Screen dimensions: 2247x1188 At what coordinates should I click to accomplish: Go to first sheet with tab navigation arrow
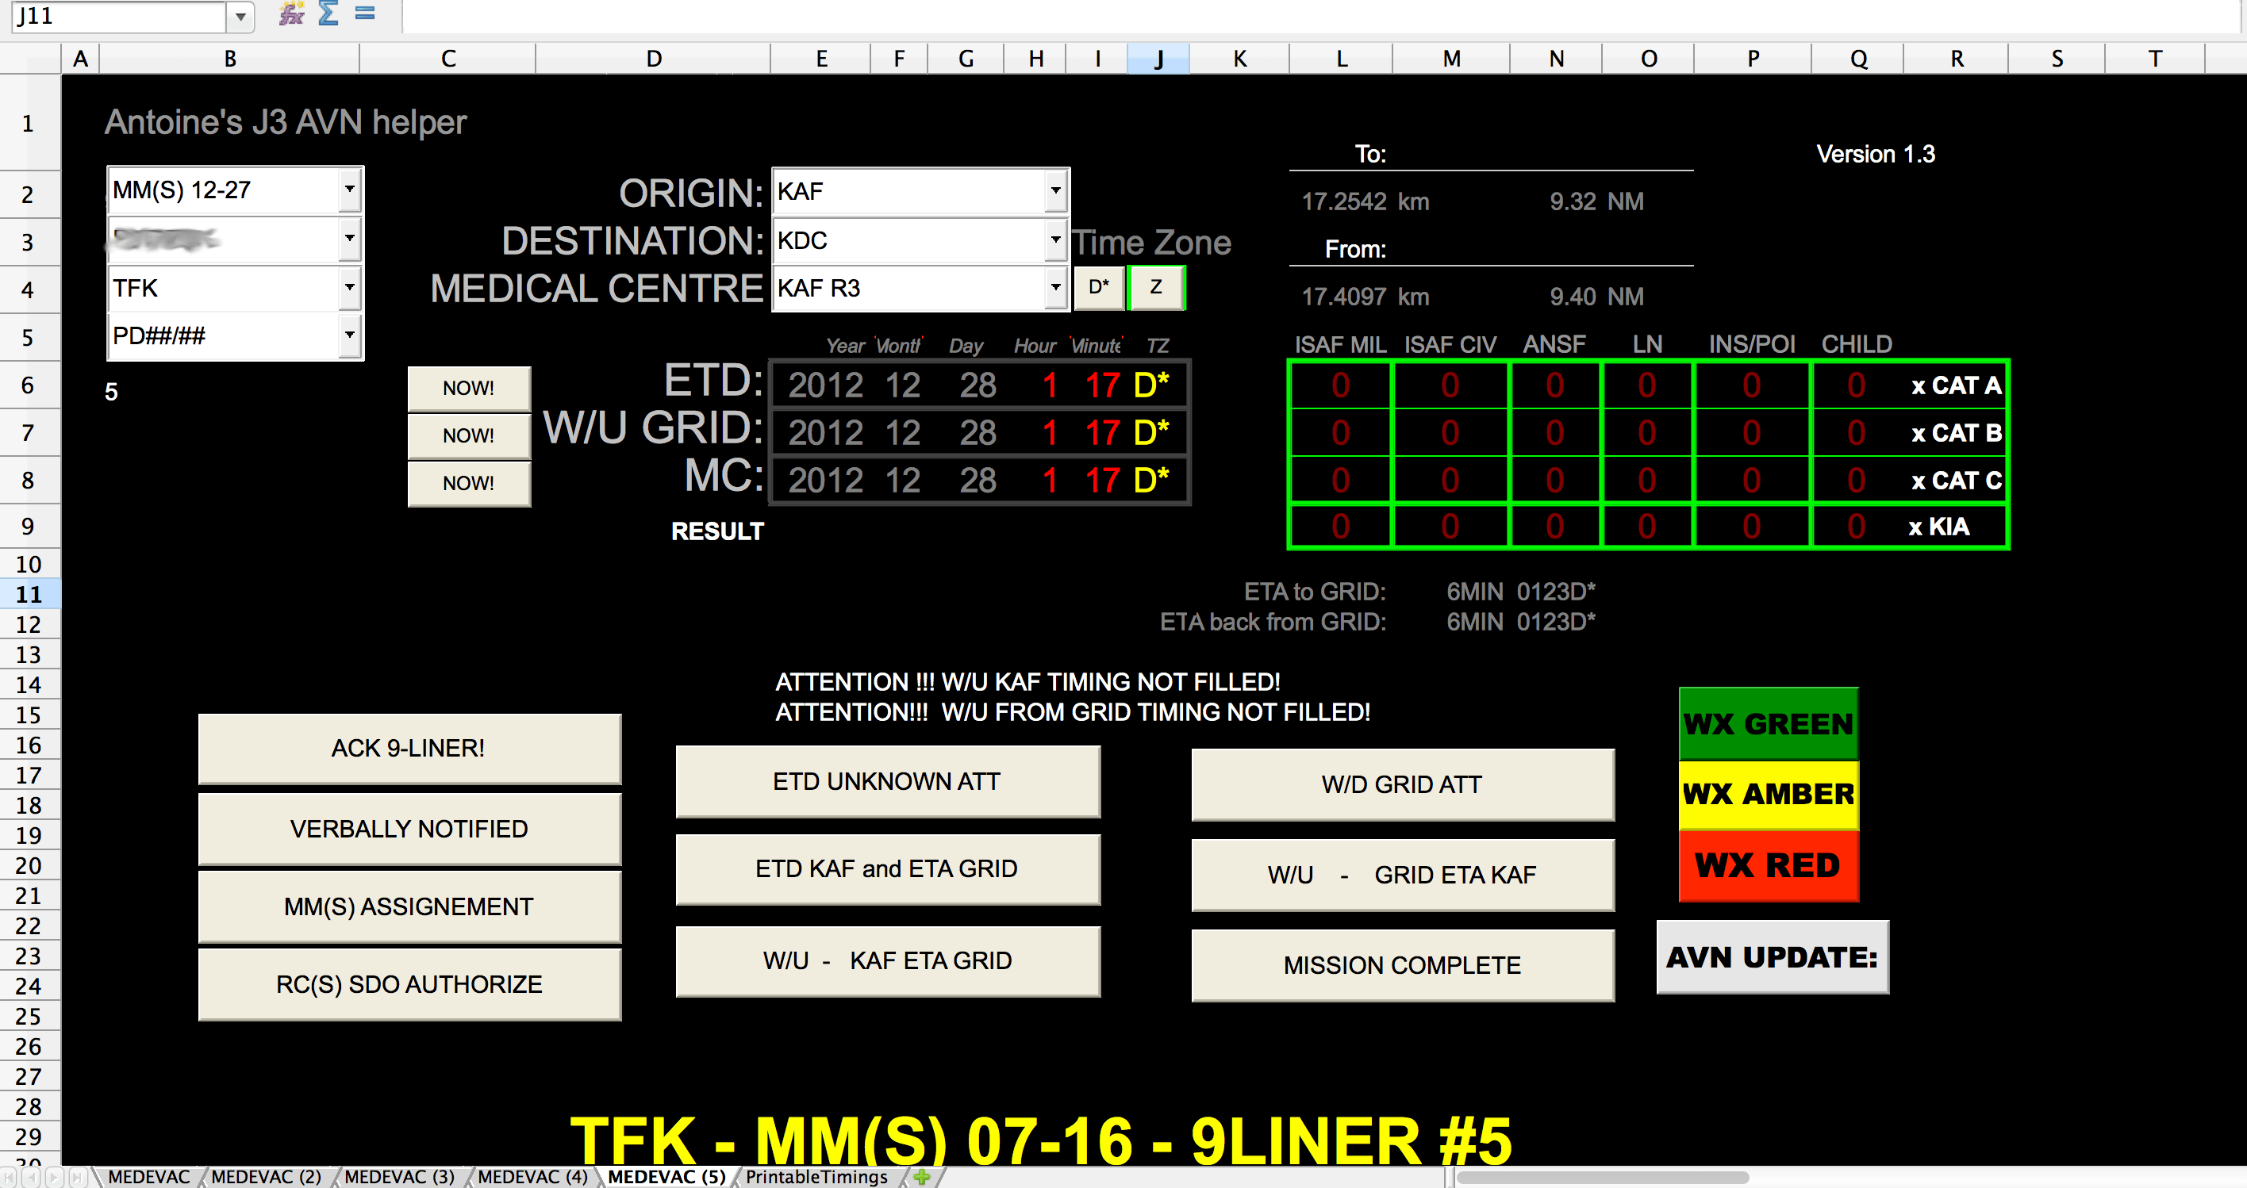tap(9, 1177)
